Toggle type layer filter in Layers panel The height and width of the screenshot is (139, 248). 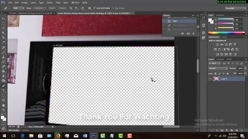(233, 63)
